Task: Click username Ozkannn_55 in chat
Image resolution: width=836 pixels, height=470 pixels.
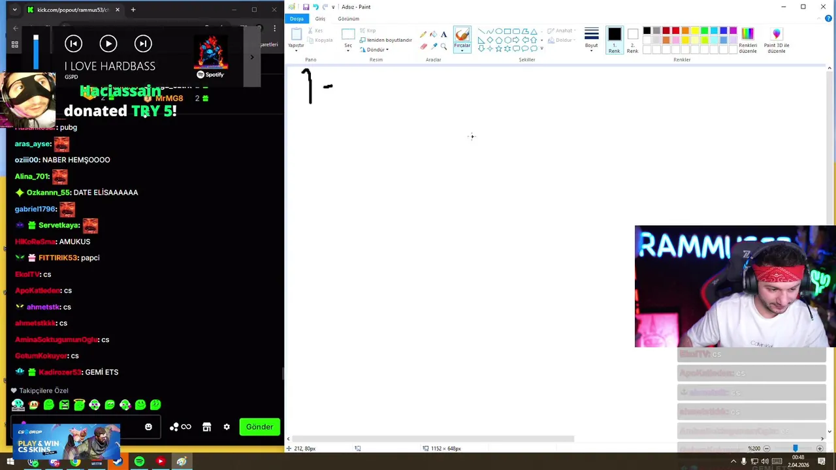Action: pos(48,193)
